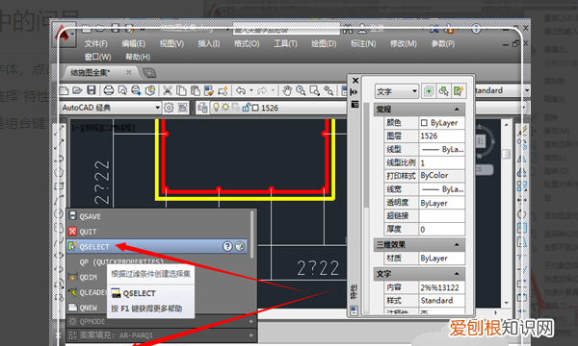Screen dimensions: 578x346
Task: Click the Toggle PICKADD value icon in Properties
Action: (429, 91)
